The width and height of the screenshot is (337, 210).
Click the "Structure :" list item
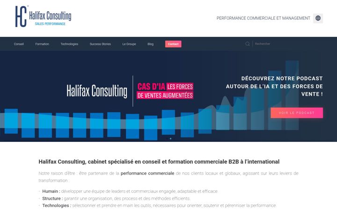click(x=116, y=198)
